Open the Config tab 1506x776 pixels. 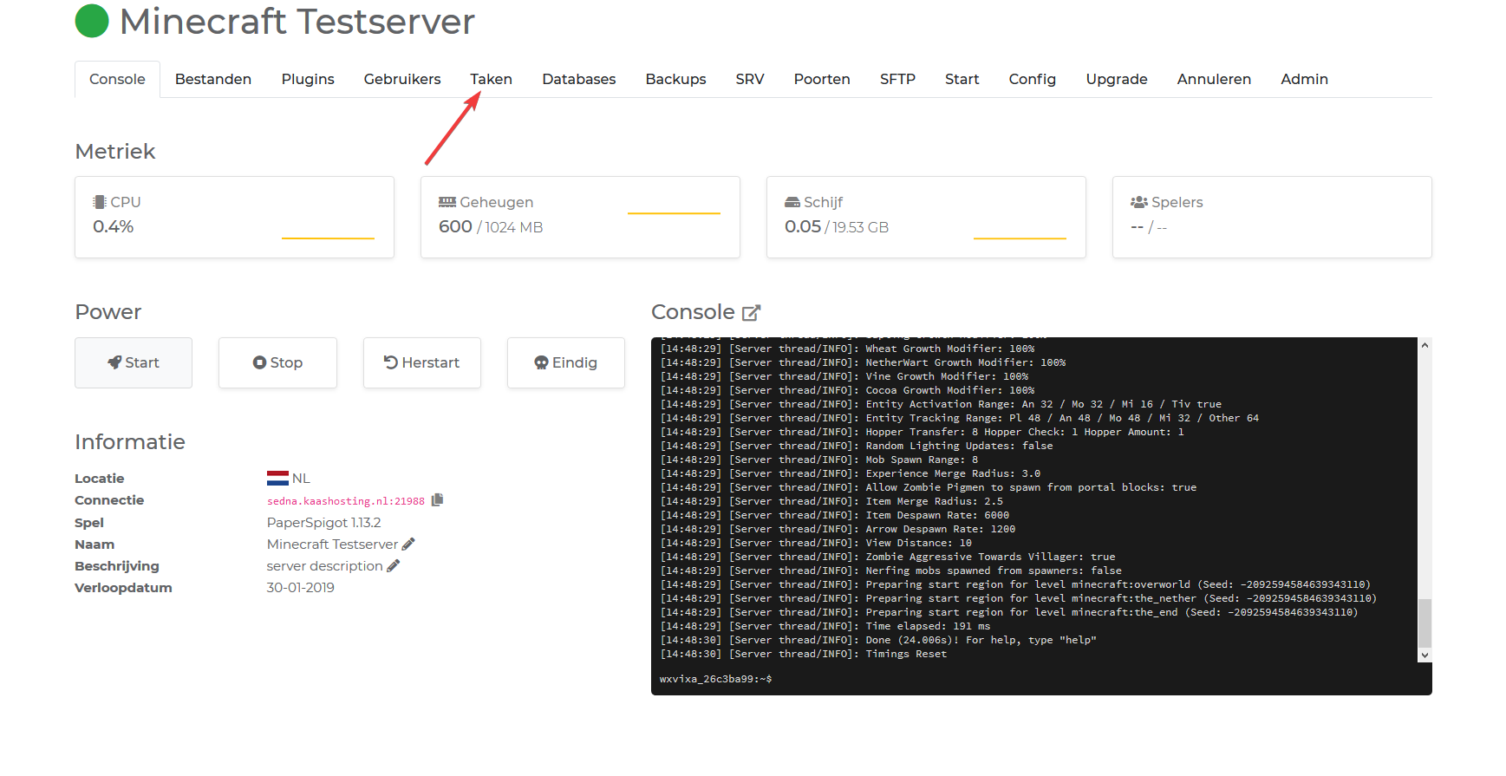pyautogui.click(x=1032, y=79)
